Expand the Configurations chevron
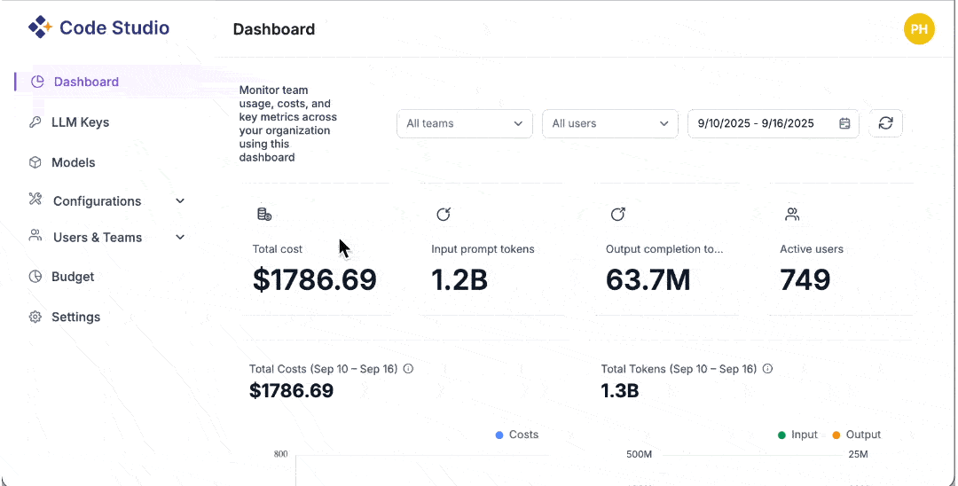The height and width of the screenshot is (486, 958). [179, 200]
